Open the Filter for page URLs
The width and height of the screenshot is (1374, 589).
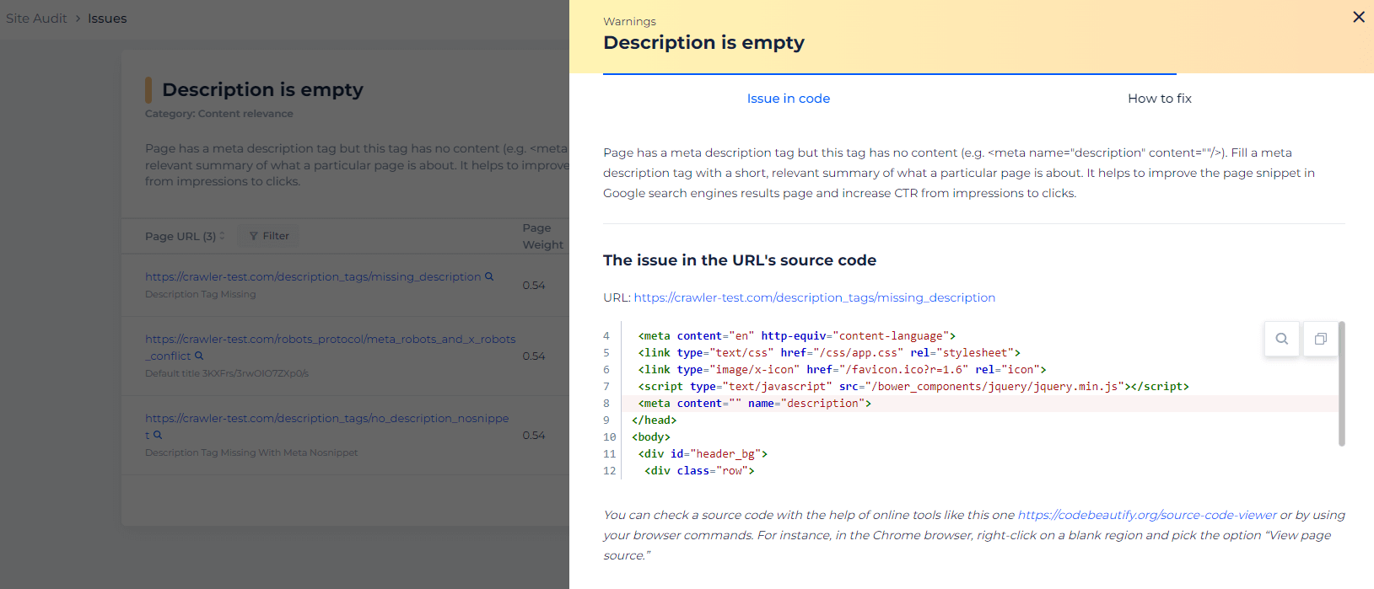pos(269,236)
